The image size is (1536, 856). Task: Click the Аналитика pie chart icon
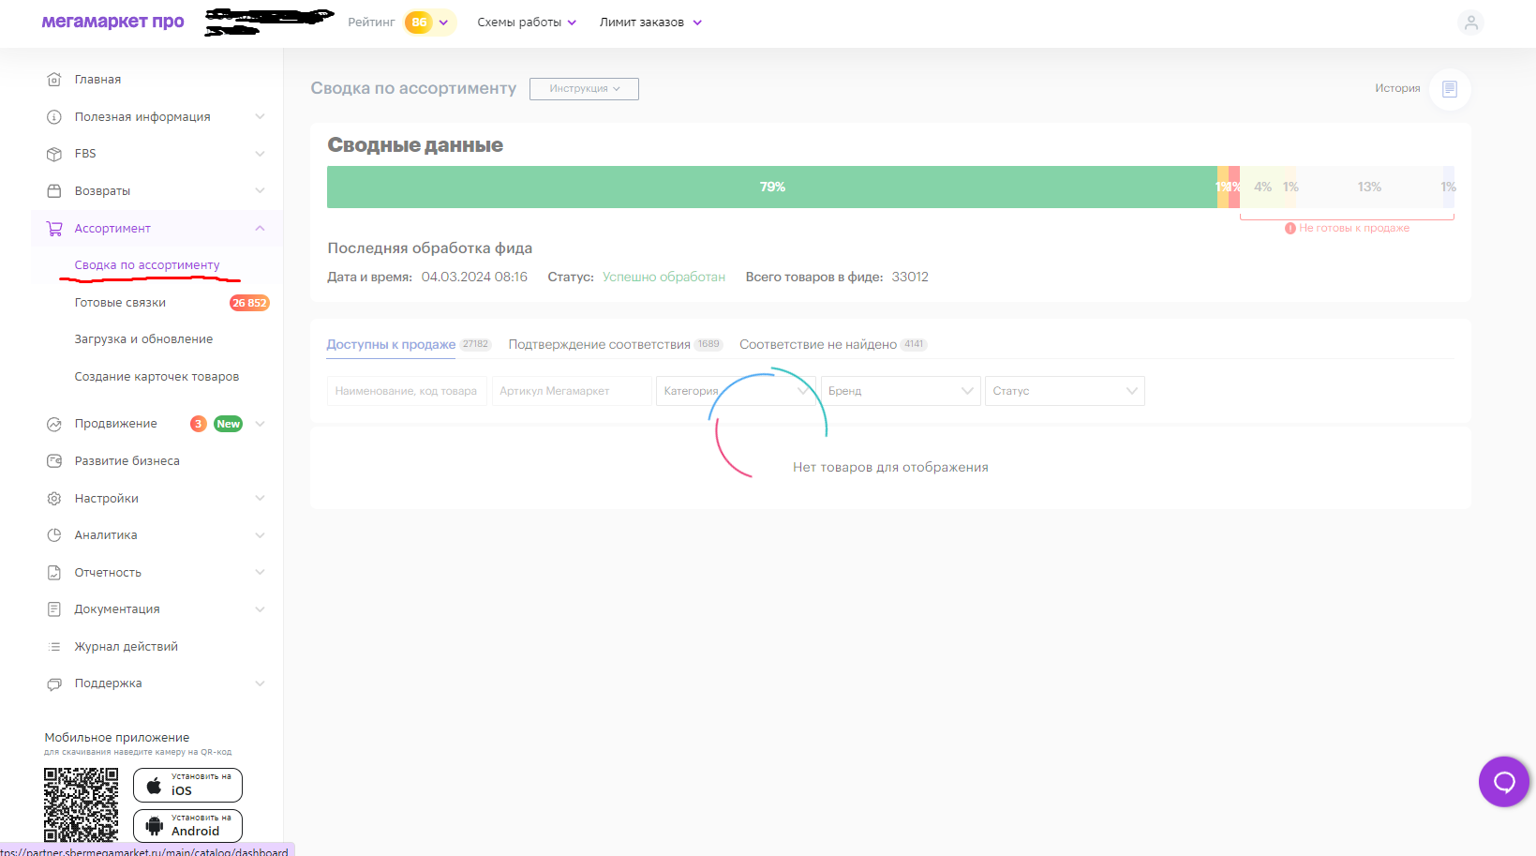pyautogui.click(x=54, y=535)
